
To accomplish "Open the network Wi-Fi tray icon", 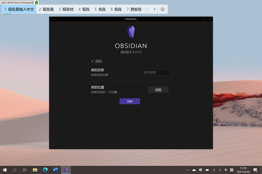I will tap(214, 170).
